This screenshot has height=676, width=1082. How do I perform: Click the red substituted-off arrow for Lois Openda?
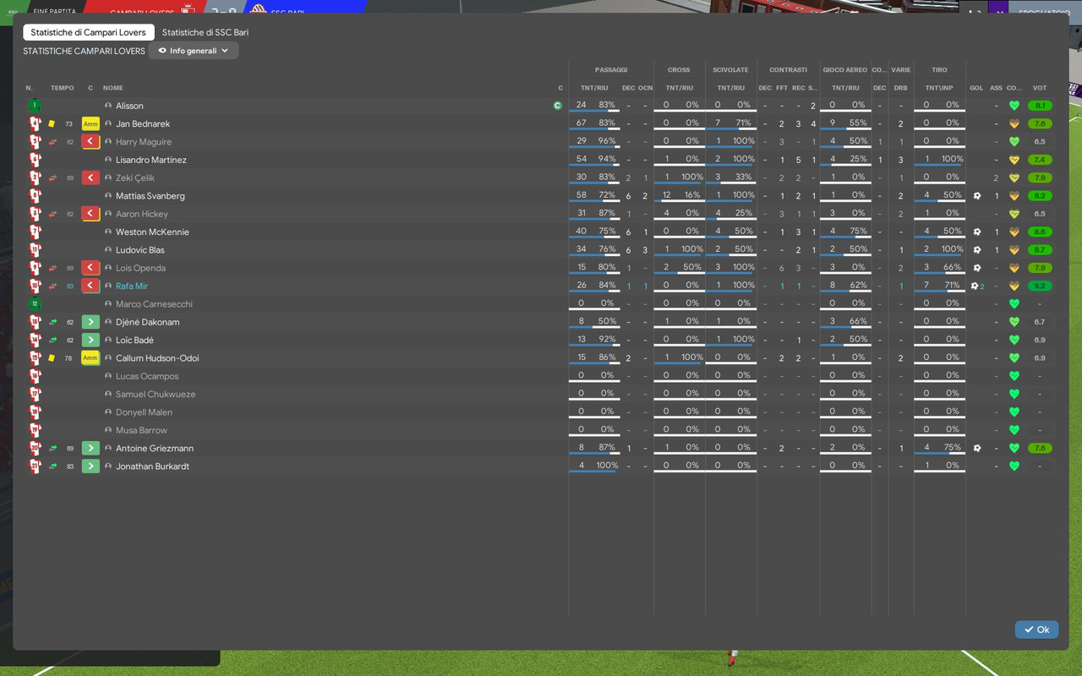click(x=90, y=268)
